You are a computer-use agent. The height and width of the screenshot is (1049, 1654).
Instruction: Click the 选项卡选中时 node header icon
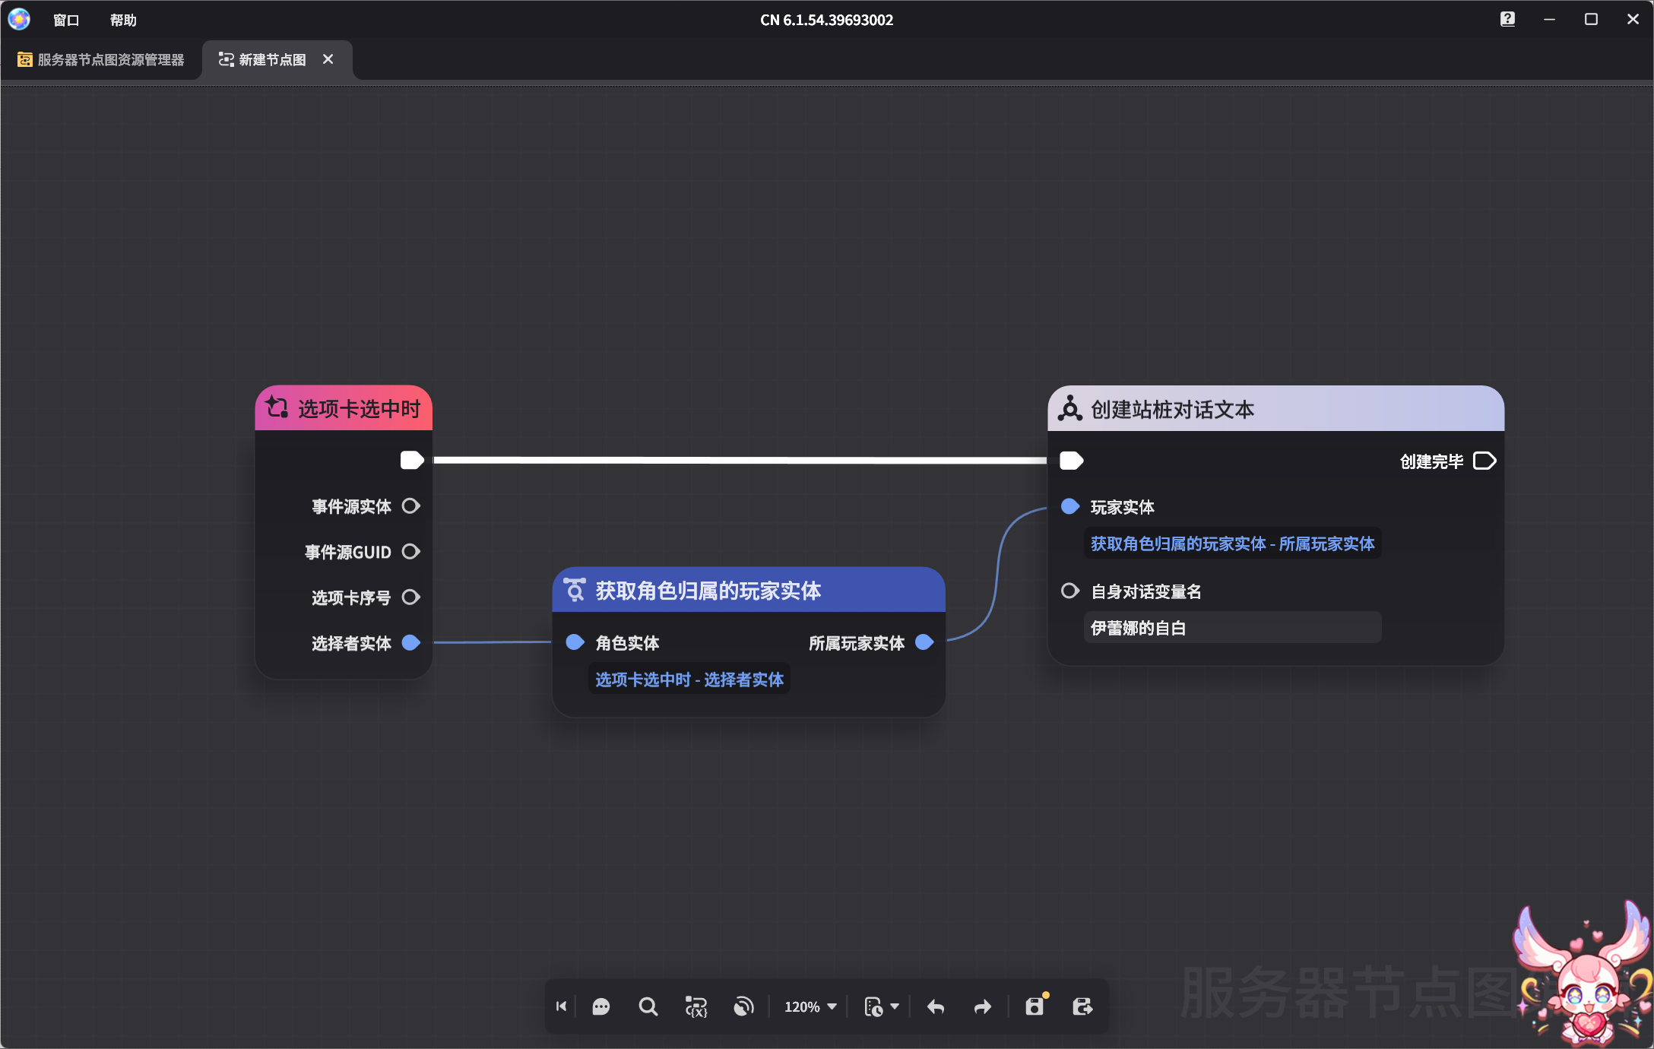277,408
